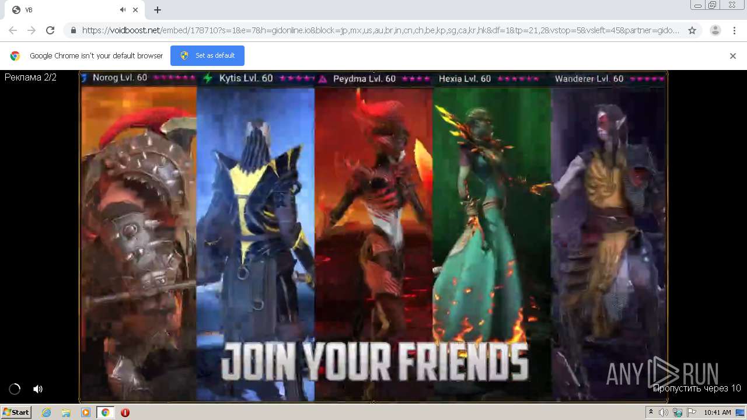
Task: Open the Windows Start menu
Action: 16,412
